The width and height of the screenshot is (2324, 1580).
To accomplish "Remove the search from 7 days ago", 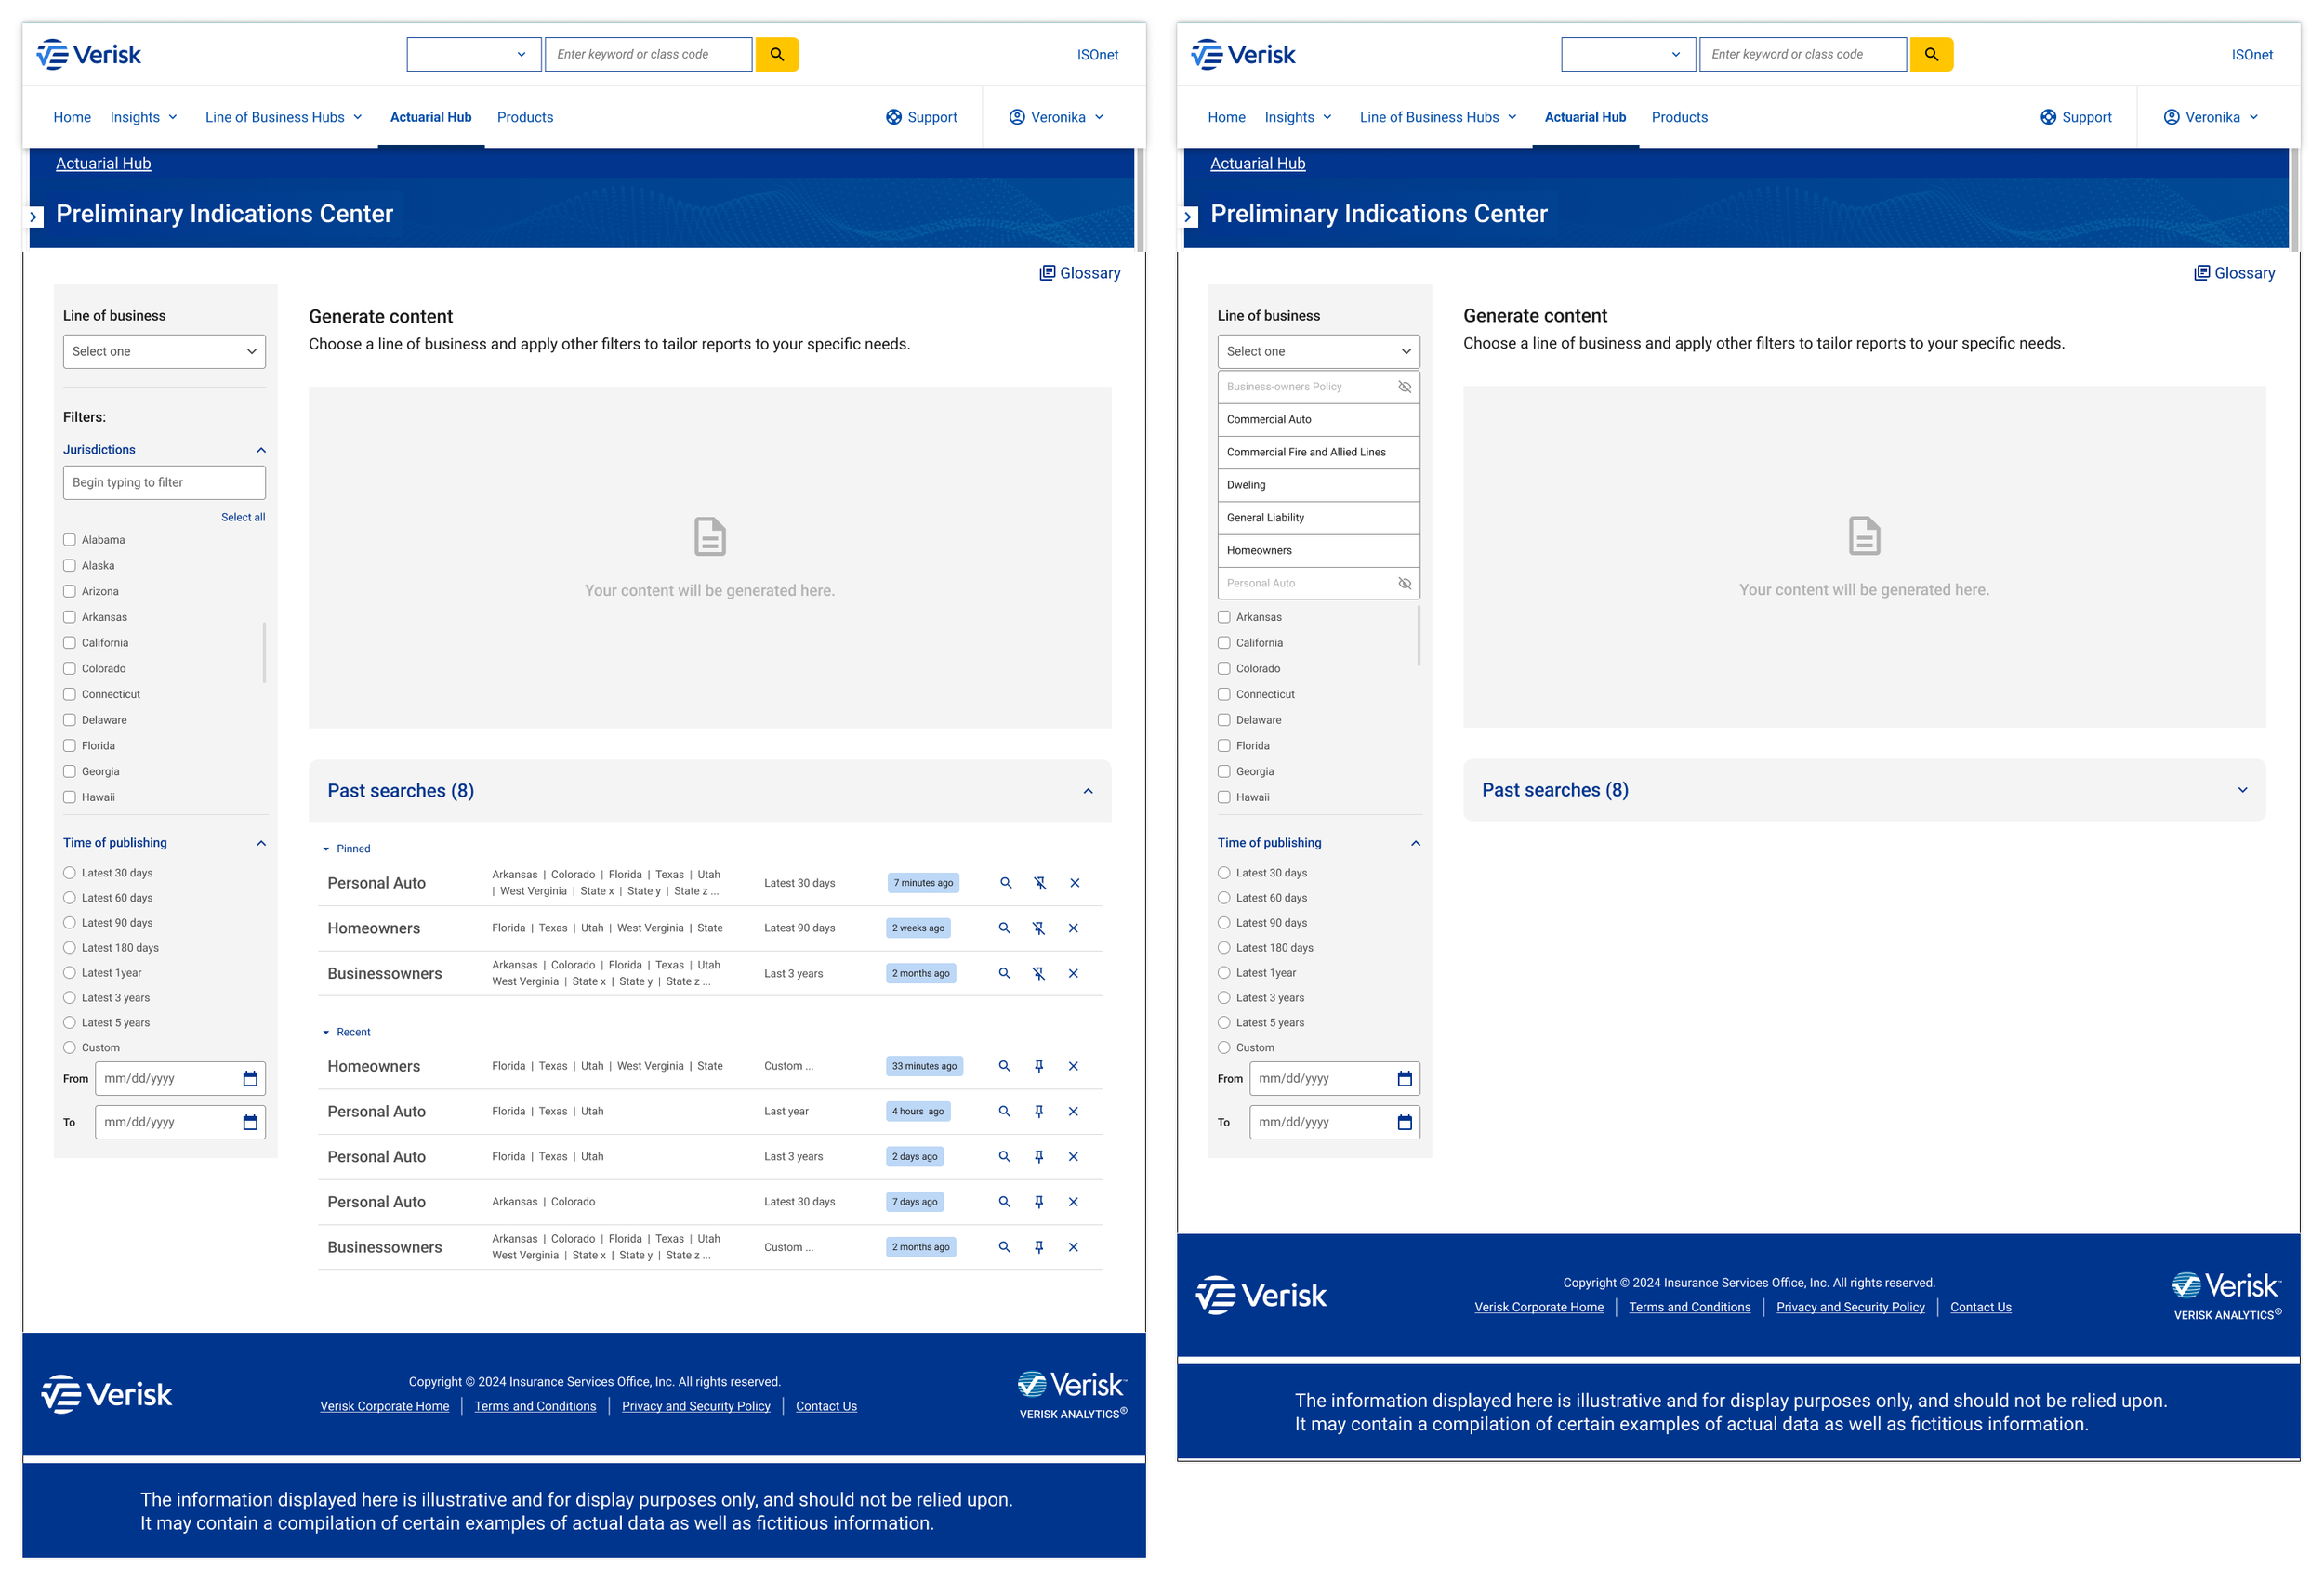I will click(1073, 1202).
